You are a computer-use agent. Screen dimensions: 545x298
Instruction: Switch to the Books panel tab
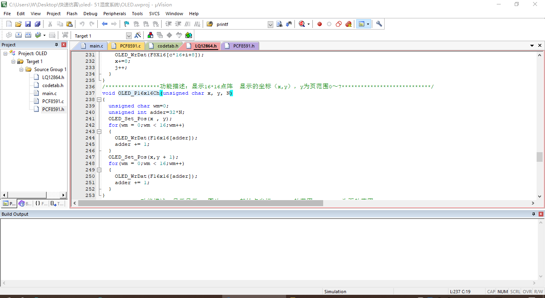[25, 203]
